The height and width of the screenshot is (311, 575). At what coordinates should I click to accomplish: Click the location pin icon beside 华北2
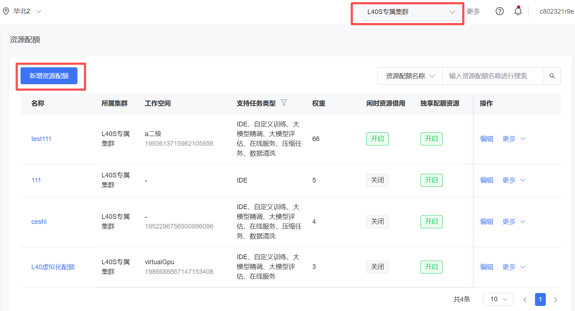(6, 12)
